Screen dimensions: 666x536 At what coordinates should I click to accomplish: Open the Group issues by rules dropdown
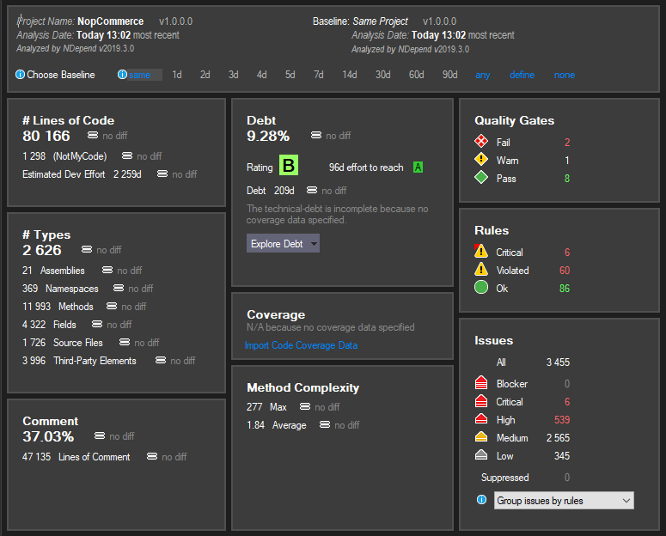coord(564,500)
